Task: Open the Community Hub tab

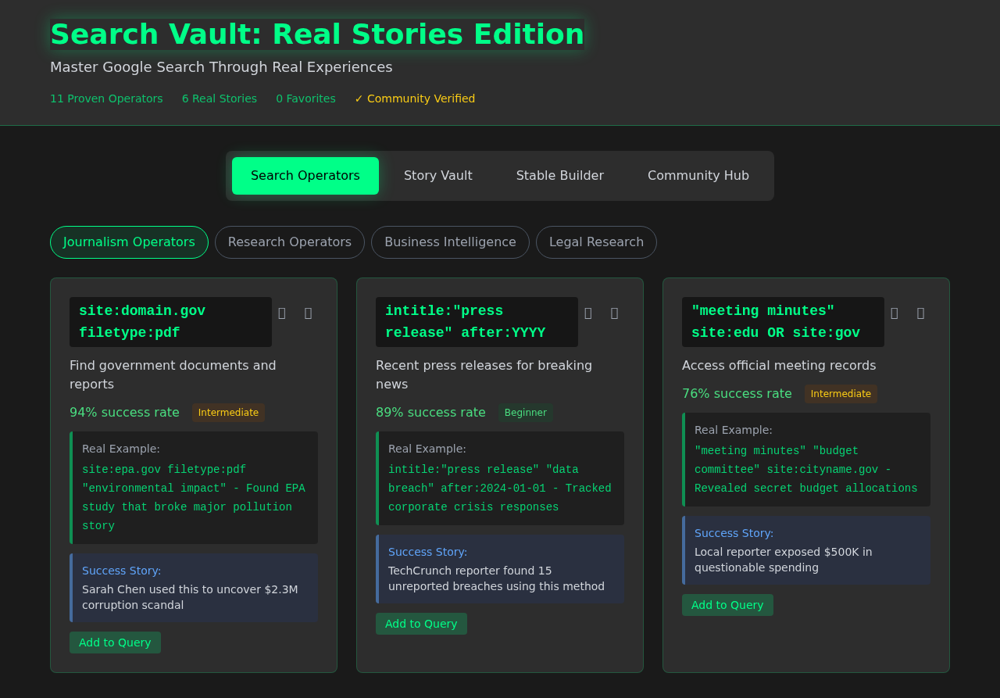Action: 698,175
